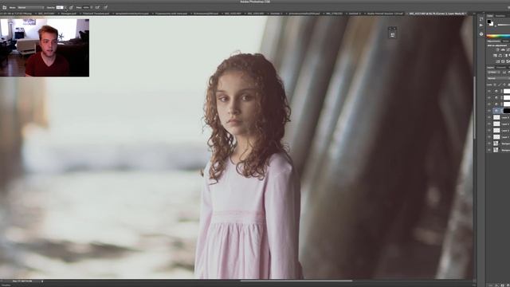The height and width of the screenshot is (287, 510).
Task: Expand the Flow slider arrow
Action: click(x=92, y=7)
